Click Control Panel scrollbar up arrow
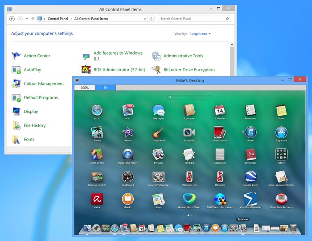This screenshot has width=312, height=241. point(232,44)
